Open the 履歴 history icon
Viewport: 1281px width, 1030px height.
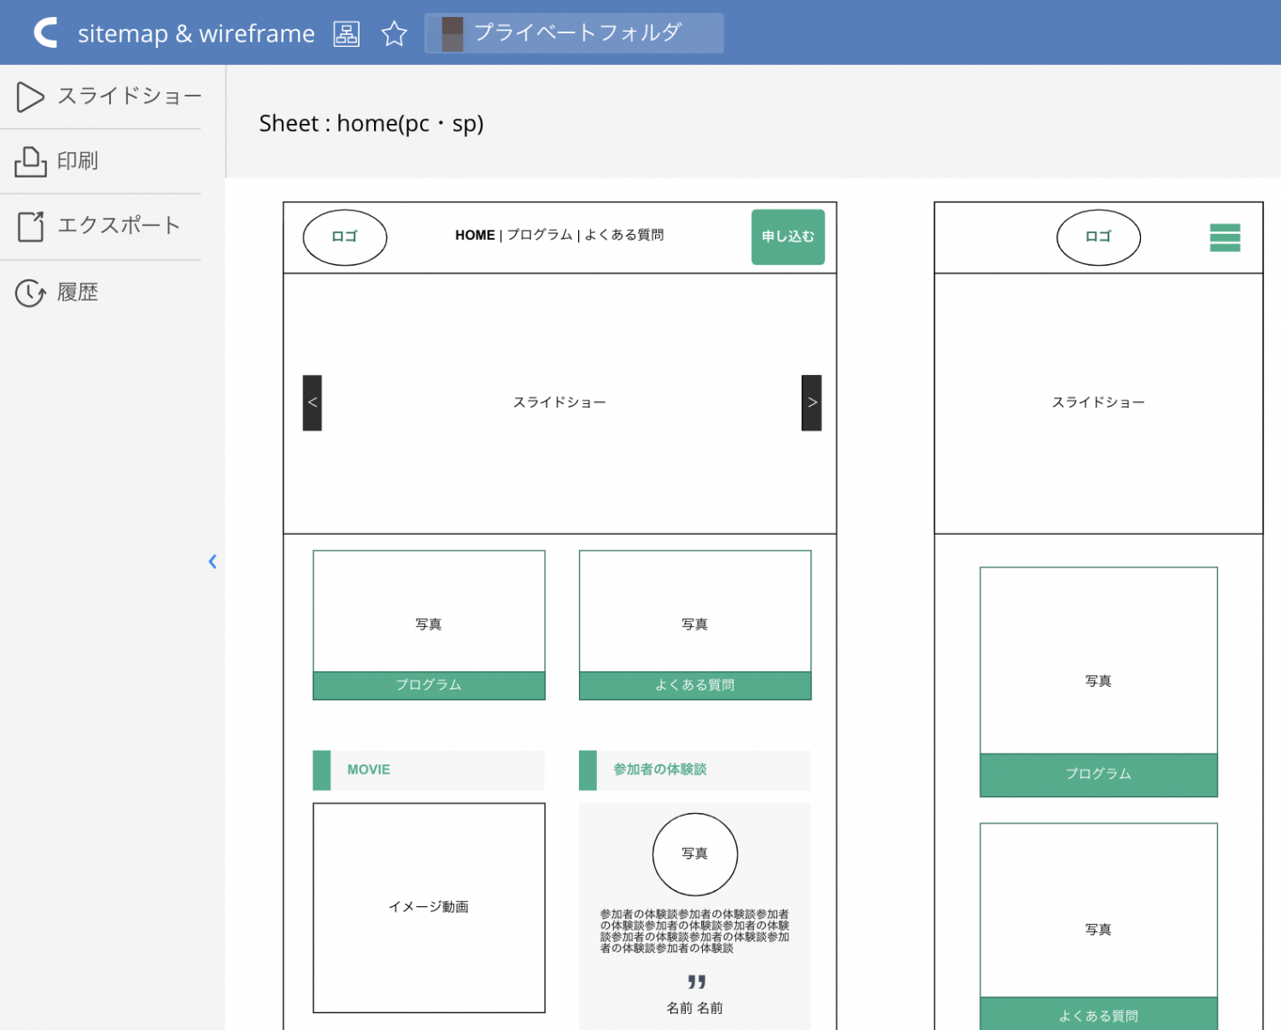click(31, 293)
